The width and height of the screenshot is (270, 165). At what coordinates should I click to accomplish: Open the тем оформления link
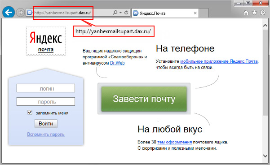click(x=175, y=142)
